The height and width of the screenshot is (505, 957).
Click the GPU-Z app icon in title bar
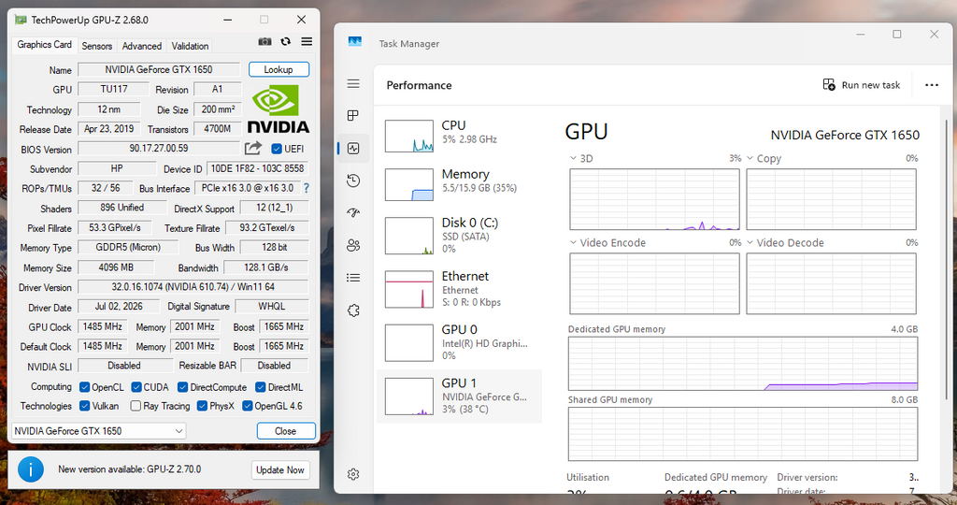pos(21,20)
